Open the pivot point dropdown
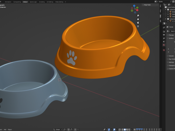Viewport: 175px width, 131px height. 65,130
